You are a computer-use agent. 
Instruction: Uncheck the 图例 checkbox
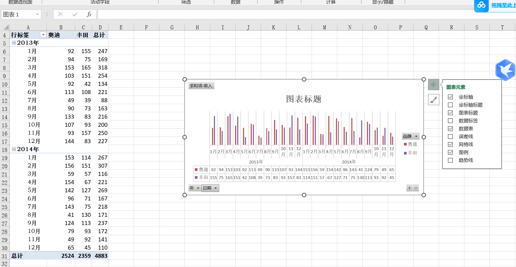[450, 152]
